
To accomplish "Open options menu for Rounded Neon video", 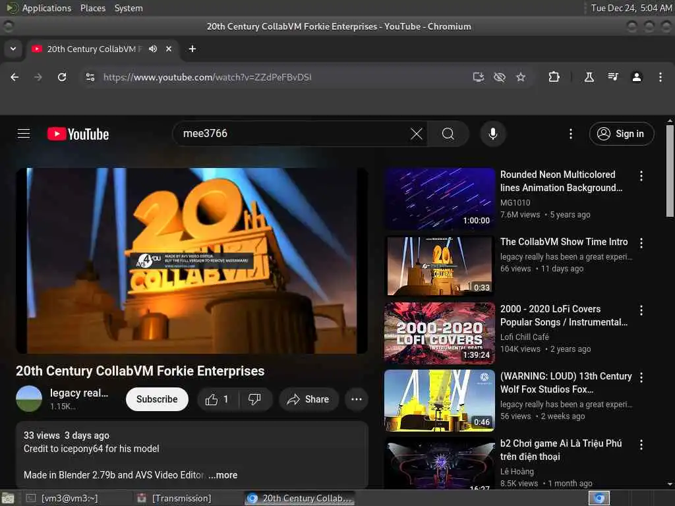I will point(641,175).
